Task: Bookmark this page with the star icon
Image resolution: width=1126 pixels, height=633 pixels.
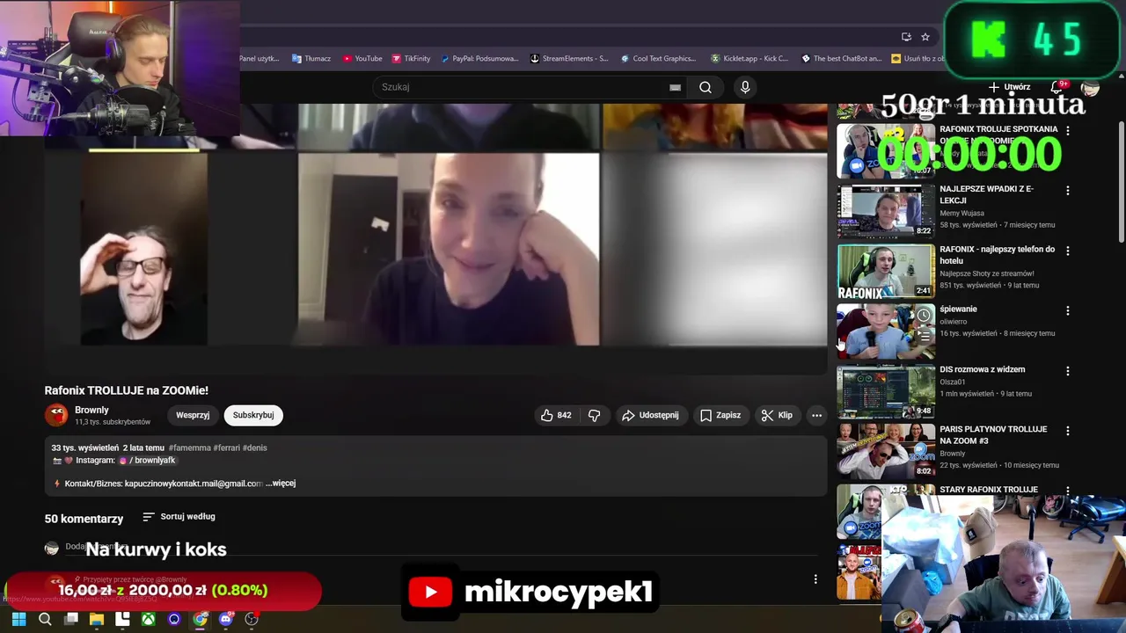Action: click(925, 37)
